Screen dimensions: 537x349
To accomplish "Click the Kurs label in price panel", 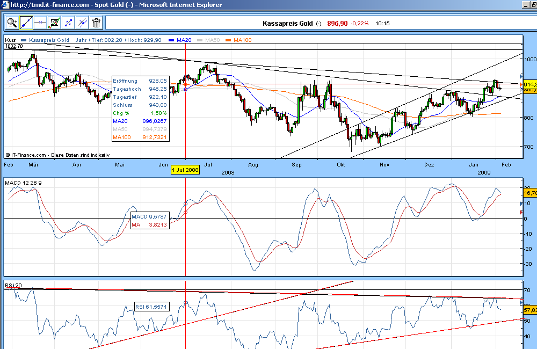I will tap(10, 40).
